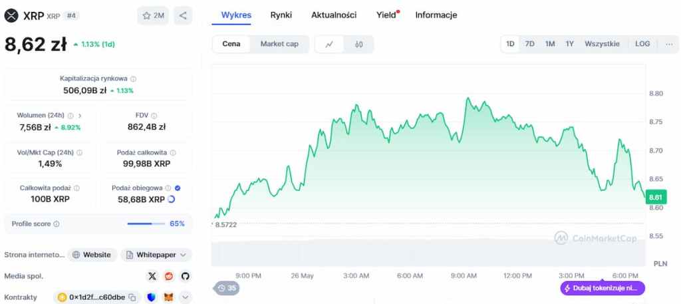681x304 pixels.
Task: Select the 7D time range button
Action: pyautogui.click(x=529, y=44)
